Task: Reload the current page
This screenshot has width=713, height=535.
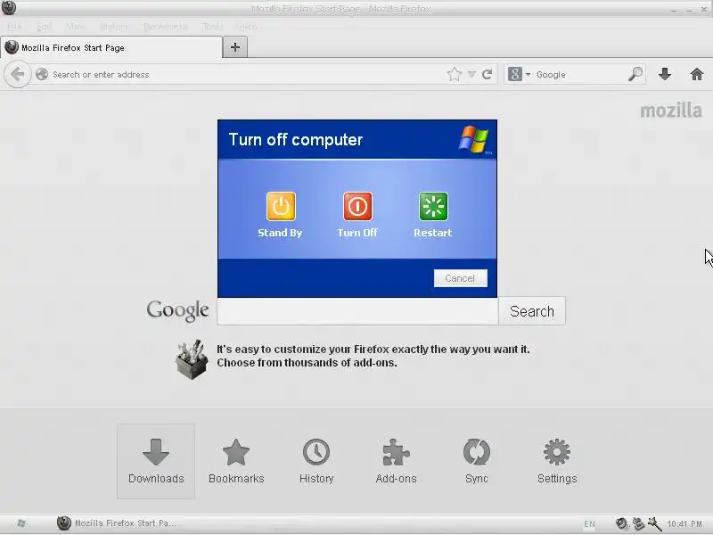Action: point(487,74)
